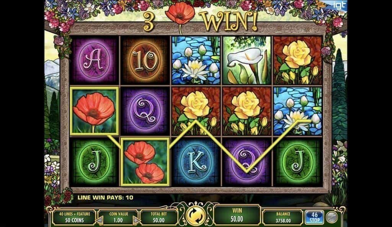
Task: Click the yellow rose in top row
Action: [297, 60]
